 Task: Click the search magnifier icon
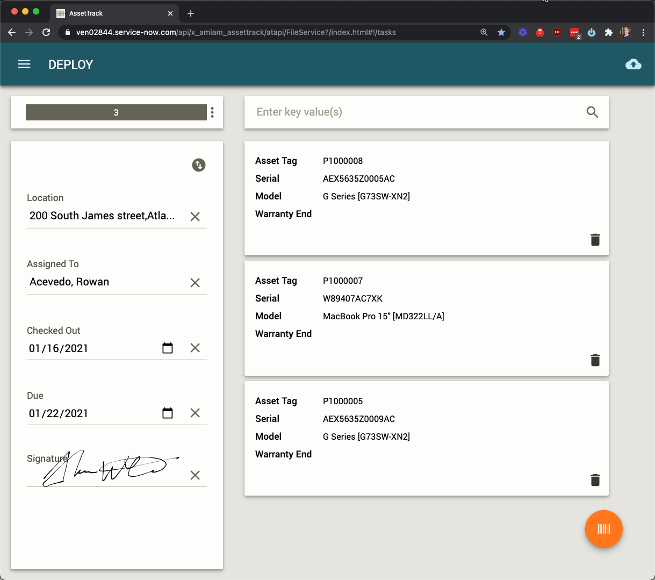click(x=592, y=112)
